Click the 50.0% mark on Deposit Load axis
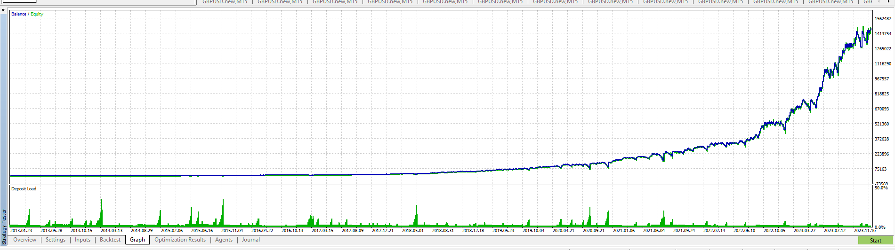 (881, 188)
